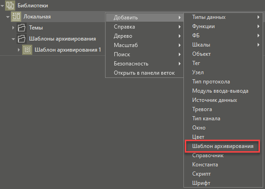The height and width of the screenshot is (189, 265).
Task: Open the Функции submenu arrow
Action: [x=258, y=26]
